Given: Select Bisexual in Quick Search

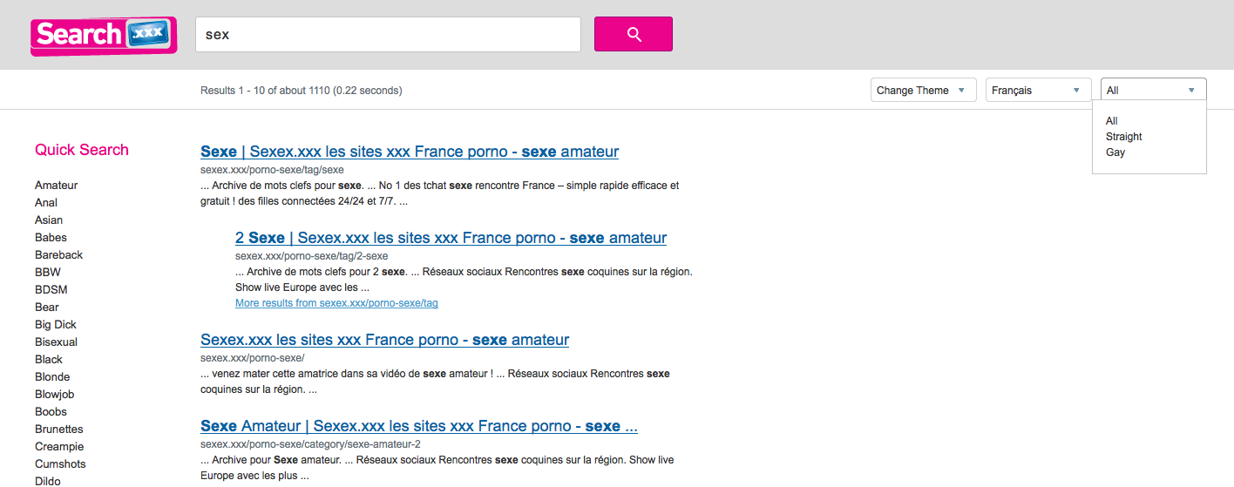Looking at the screenshot, I should 56,342.
